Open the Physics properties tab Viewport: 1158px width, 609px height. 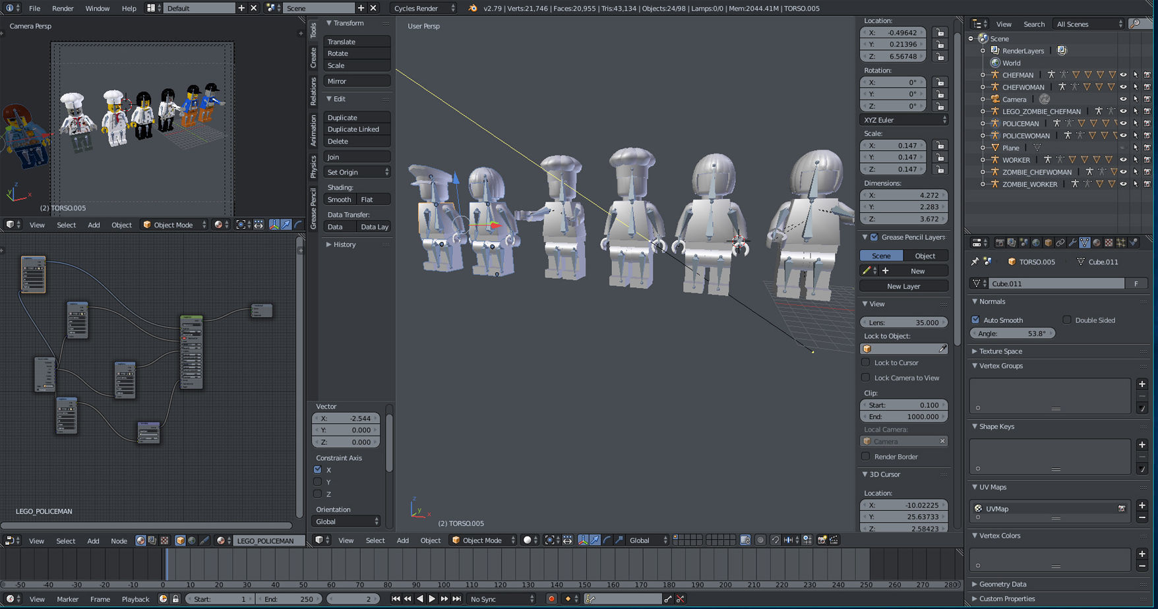coord(1134,243)
